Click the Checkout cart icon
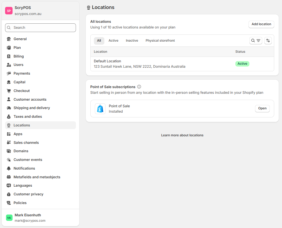 coord(9,91)
